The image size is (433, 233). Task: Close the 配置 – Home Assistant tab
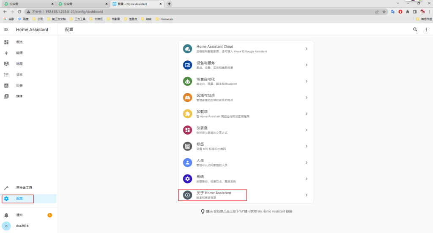point(160,4)
